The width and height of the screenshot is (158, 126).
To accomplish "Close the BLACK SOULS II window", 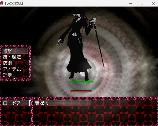I will tap(153, 3).
